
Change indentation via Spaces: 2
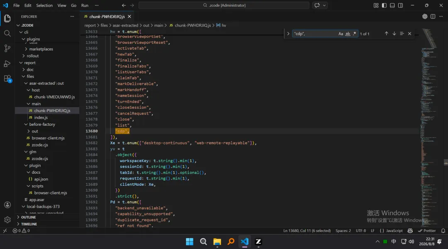point(343,231)
